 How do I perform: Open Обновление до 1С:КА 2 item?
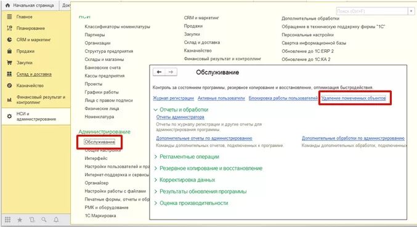[306, 60]
